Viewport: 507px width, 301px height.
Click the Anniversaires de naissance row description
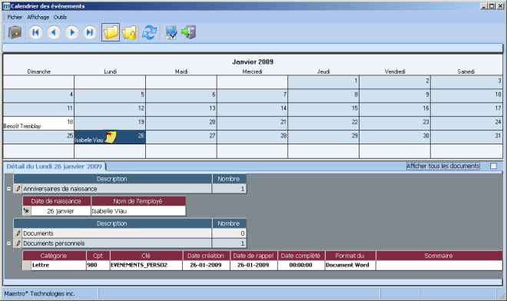[x=117, y=188]
